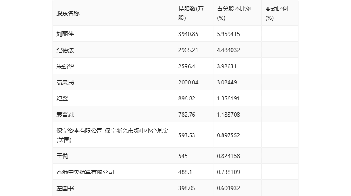The width and height of the screenshot is (351, 196).
Task: Click holding value 2965.21
Action: (188, 50)
